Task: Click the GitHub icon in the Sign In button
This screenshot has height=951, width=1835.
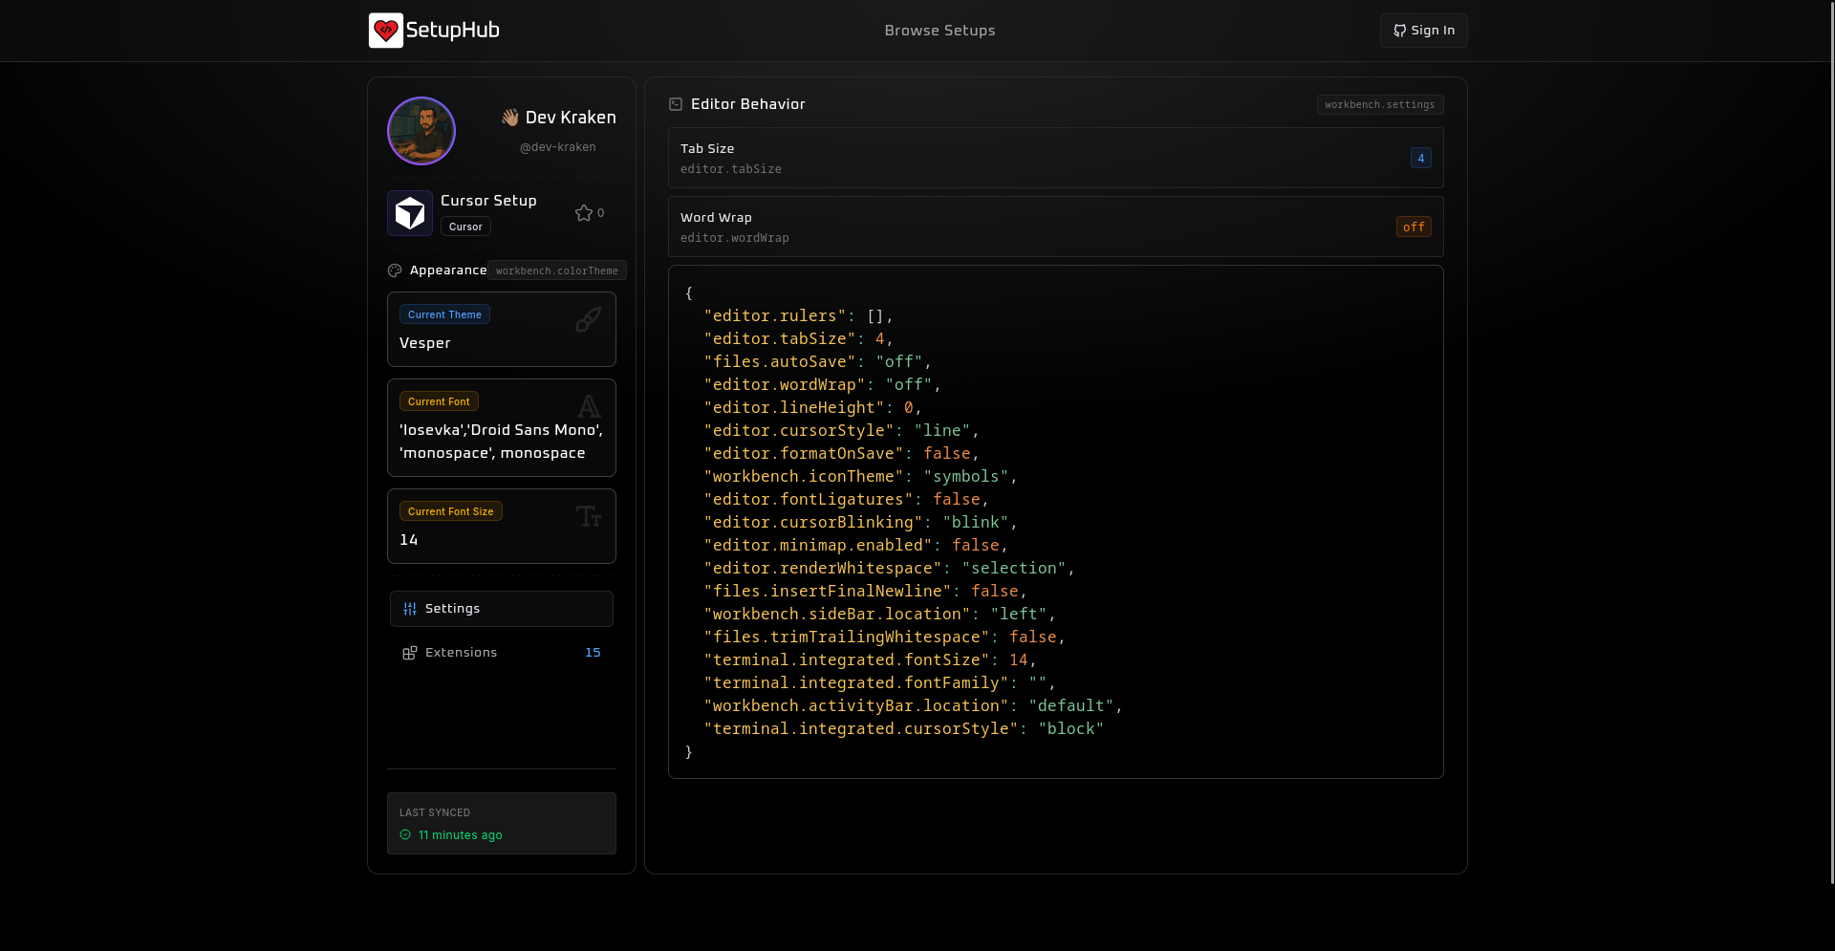Action: click(x=1399, y=31)
